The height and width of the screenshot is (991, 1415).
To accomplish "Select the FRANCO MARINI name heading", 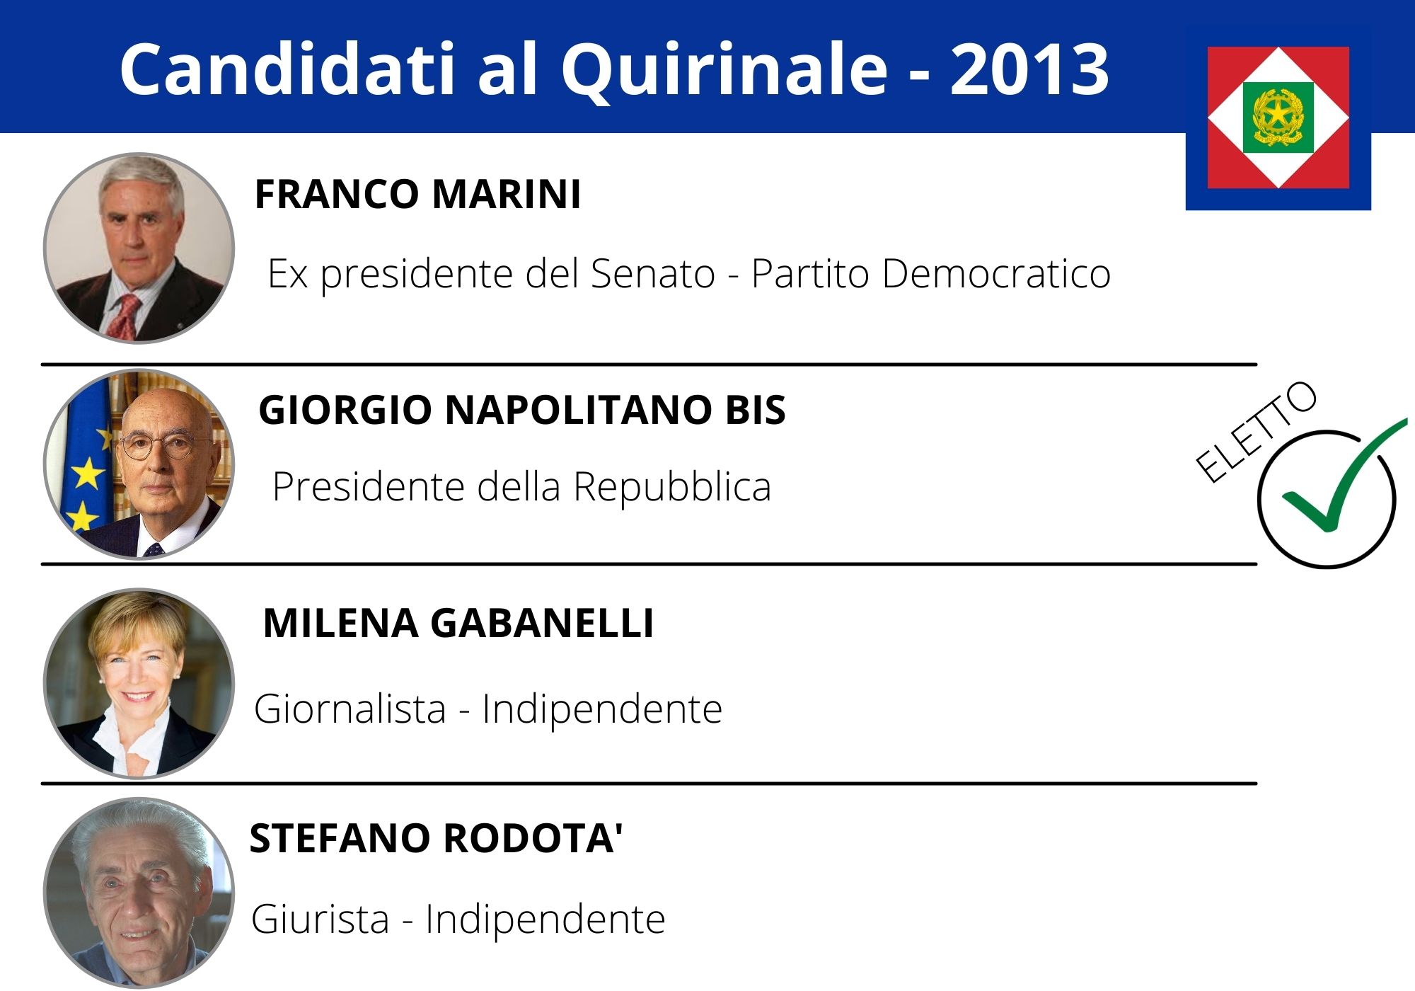I will 417,194.
